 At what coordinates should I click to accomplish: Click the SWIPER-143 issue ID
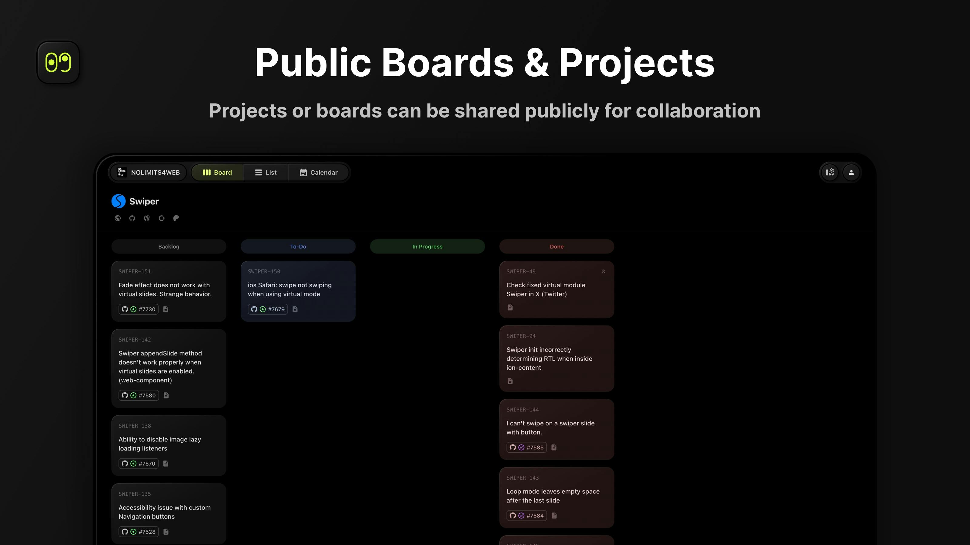(x=522, y=478)
